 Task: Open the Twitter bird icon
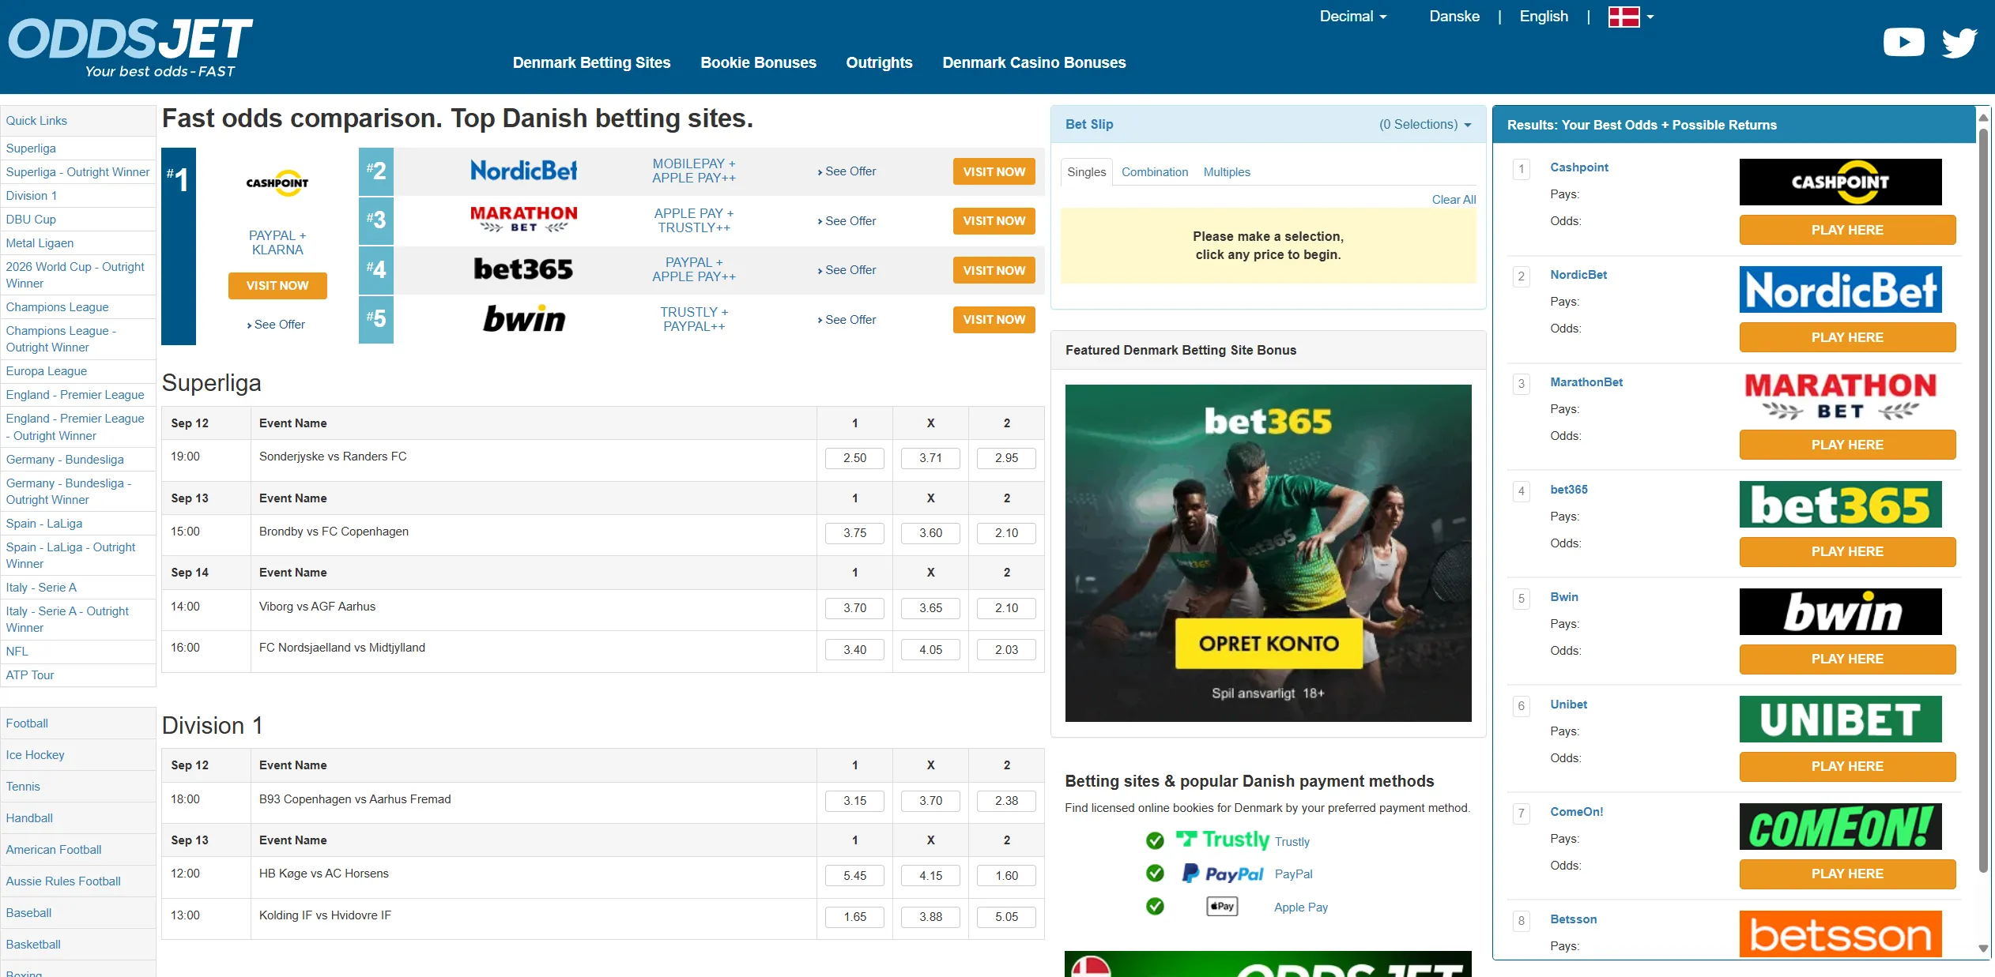(x=1959, y=43)
